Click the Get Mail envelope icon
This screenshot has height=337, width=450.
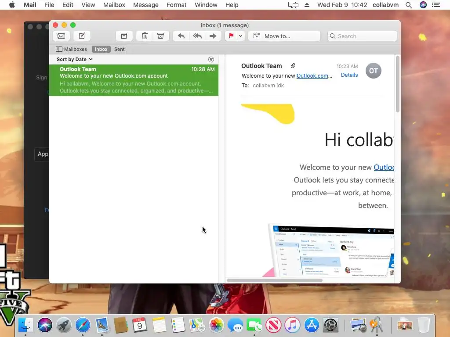tap(62, 36)
